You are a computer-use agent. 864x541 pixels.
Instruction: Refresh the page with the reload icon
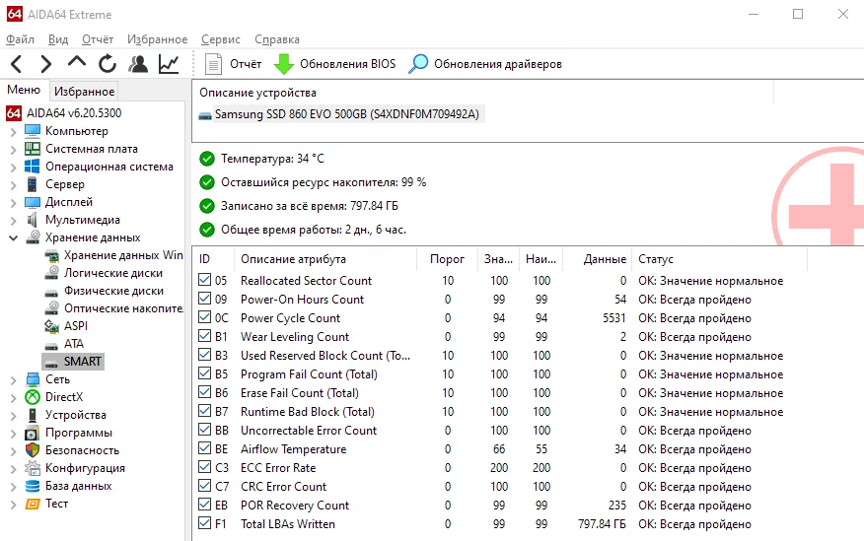pyautogui.click(x=108, y=64)
